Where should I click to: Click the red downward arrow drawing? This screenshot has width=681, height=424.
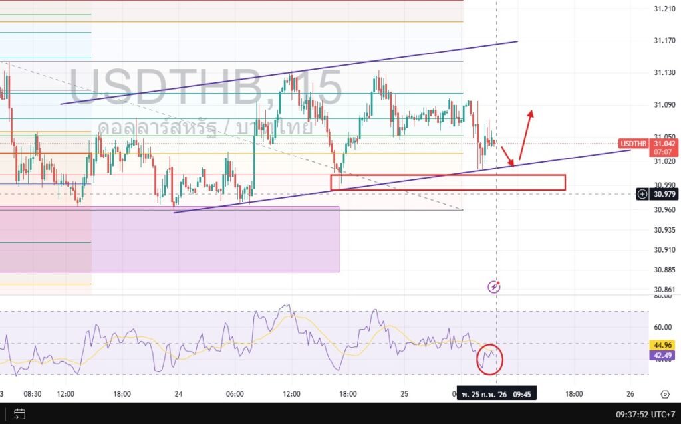click(507, 157)
